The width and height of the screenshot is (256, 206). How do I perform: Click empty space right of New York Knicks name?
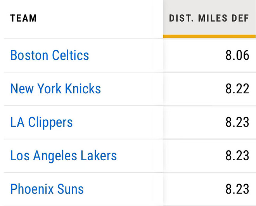coord(132,89)
